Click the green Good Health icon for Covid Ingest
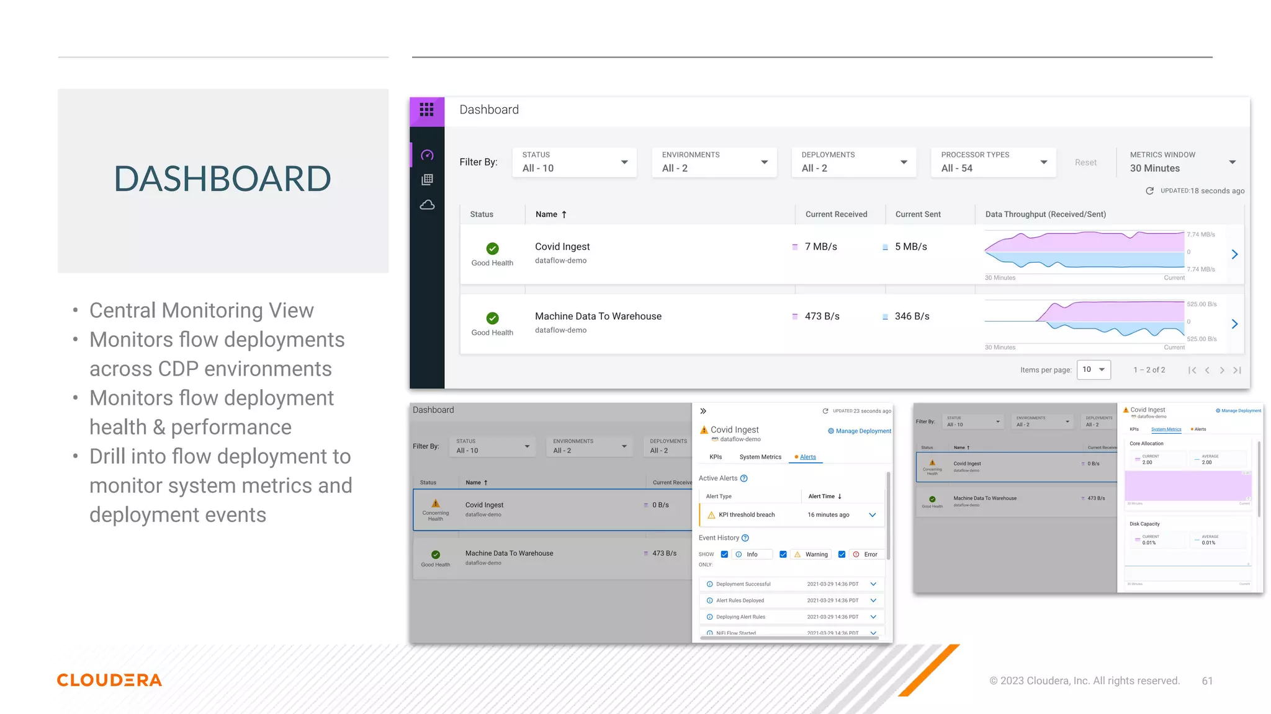The image size is (1271, 714). (x=492, y=249)
